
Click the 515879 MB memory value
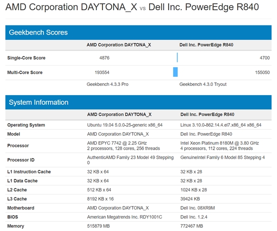pos(98,226)
